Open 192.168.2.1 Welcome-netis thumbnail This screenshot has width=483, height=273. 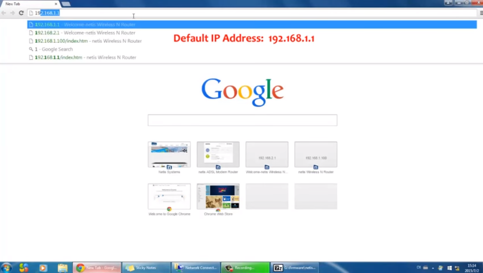pyautogui.click(x=267, y=155)
